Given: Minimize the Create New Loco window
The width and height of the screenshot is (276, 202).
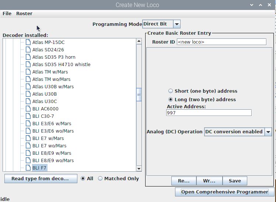Looking at the screenshot, I should click(x=252, y=5).
